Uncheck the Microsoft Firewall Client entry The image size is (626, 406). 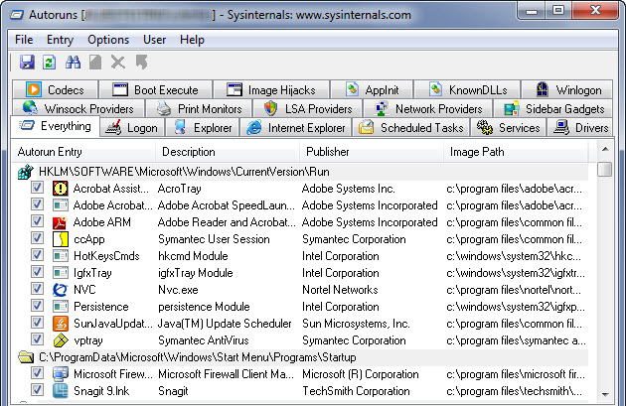point(37,373)
